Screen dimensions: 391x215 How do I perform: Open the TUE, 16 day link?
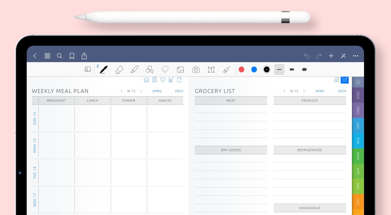click(x=35, y=173)
